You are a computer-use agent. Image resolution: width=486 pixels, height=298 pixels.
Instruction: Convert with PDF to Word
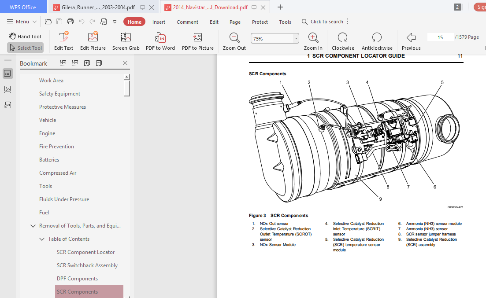[160, 41]
